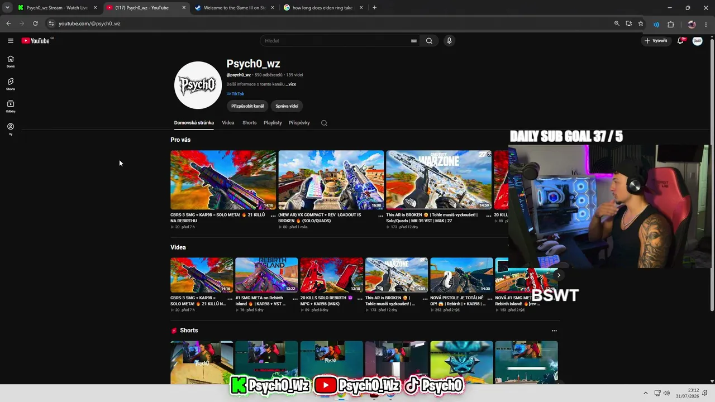715x402 pixels.
Task: Go to YouTube home via the logo
Action: click(37, 41)
